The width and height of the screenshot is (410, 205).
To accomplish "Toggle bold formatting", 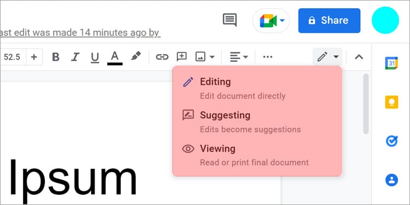I will (x=55, y=57).
